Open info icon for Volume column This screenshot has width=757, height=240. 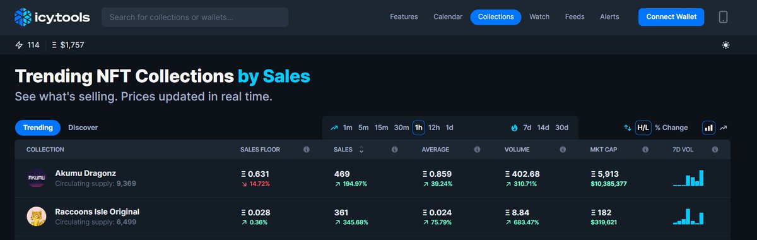click(562, 150)
